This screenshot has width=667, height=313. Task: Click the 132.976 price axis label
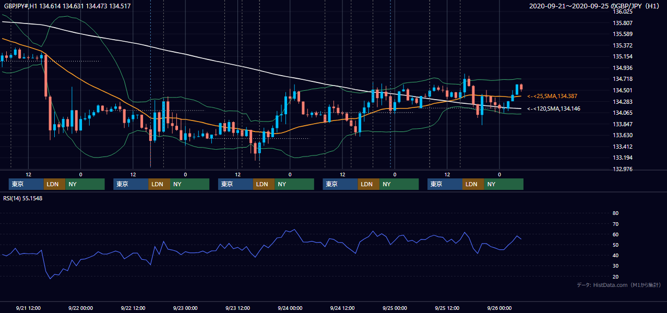624,169
